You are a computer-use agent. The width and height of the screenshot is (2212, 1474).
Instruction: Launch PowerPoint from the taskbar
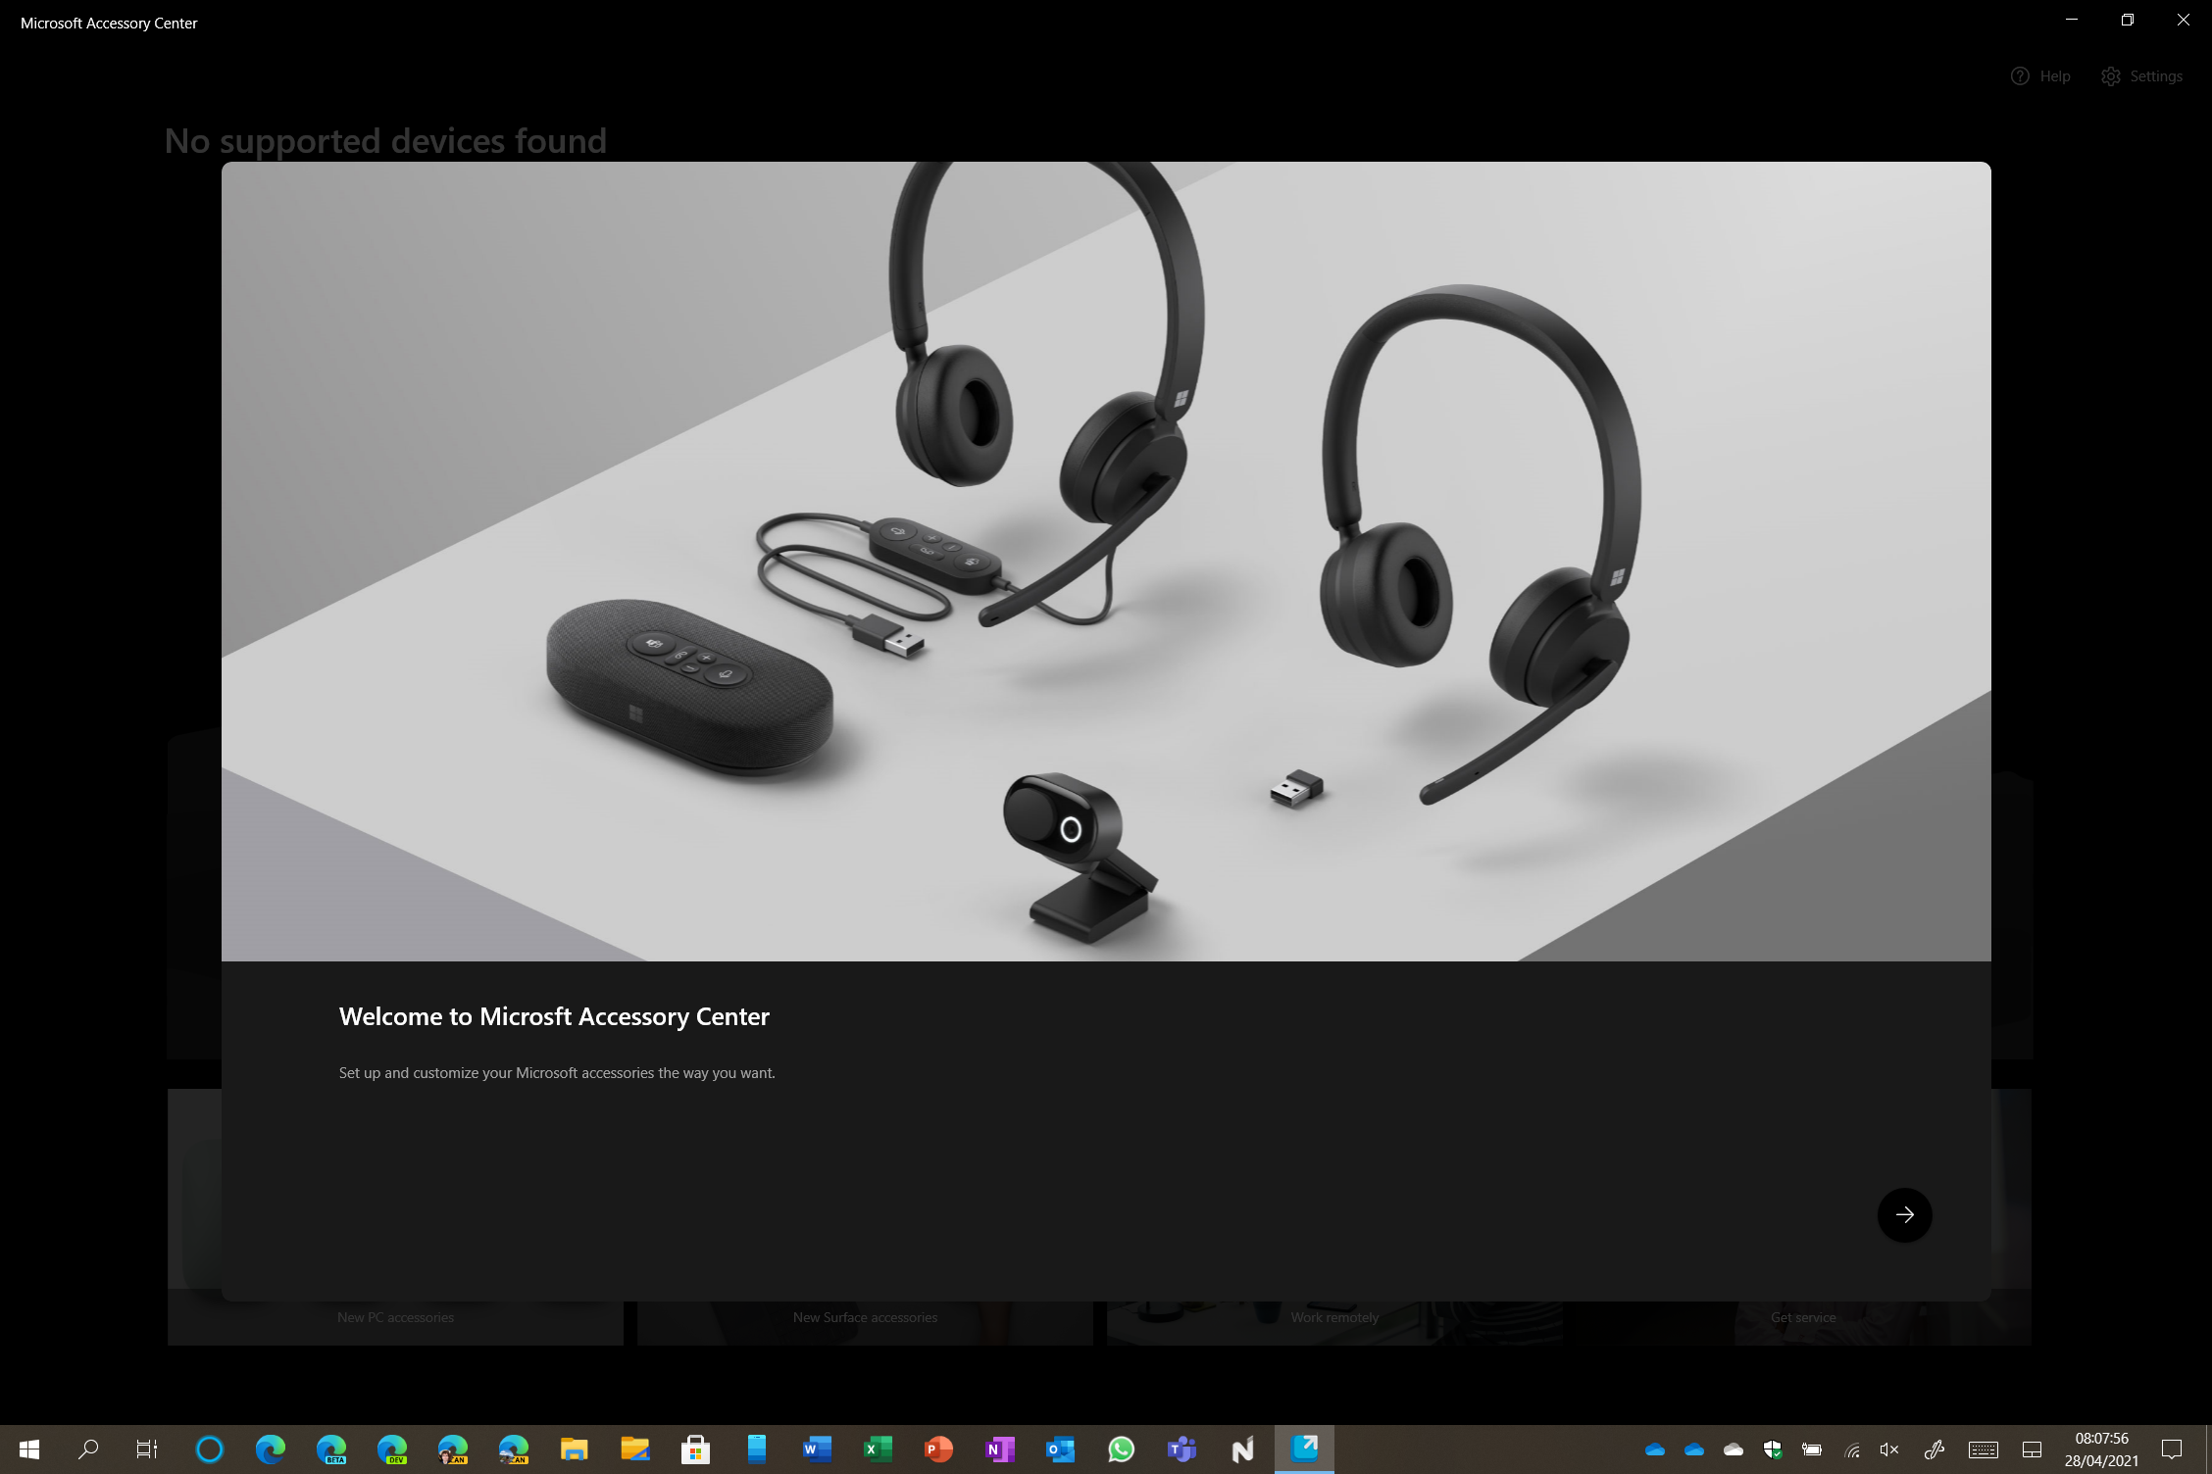click(x=939, y=1449)
